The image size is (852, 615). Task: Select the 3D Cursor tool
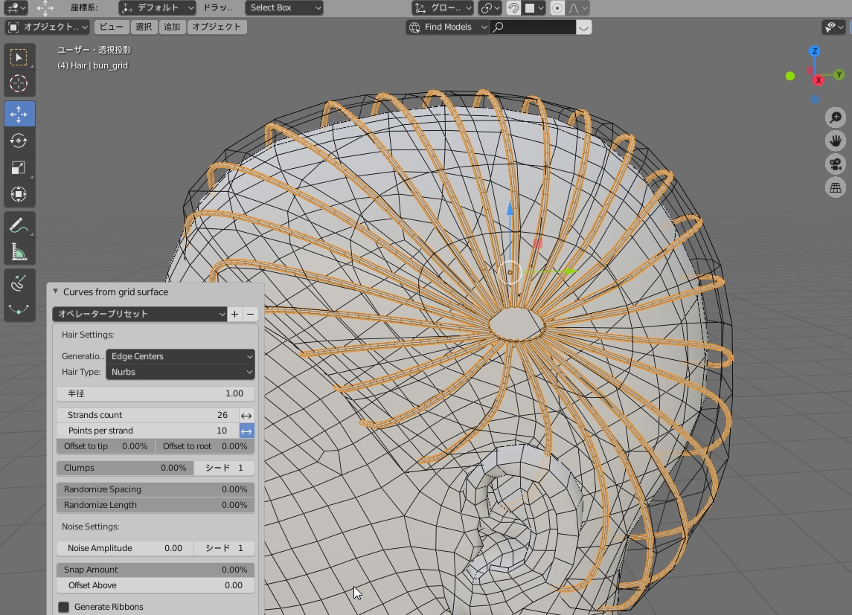tap(19, 83)
